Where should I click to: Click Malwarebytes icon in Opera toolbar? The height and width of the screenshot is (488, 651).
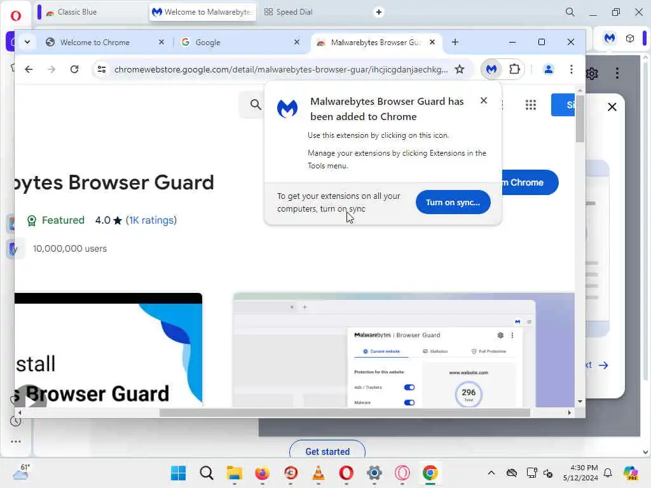pyautogui.click(x=610, y=38)
